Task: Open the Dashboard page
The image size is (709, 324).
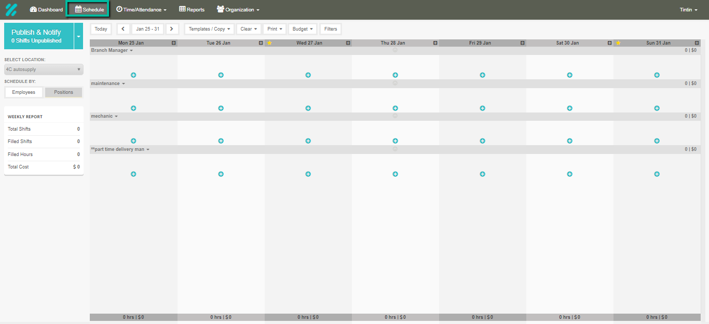Action: [46, 10]
